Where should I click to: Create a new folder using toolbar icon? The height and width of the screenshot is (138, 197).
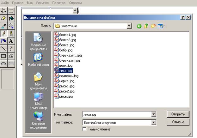point(153,26)
